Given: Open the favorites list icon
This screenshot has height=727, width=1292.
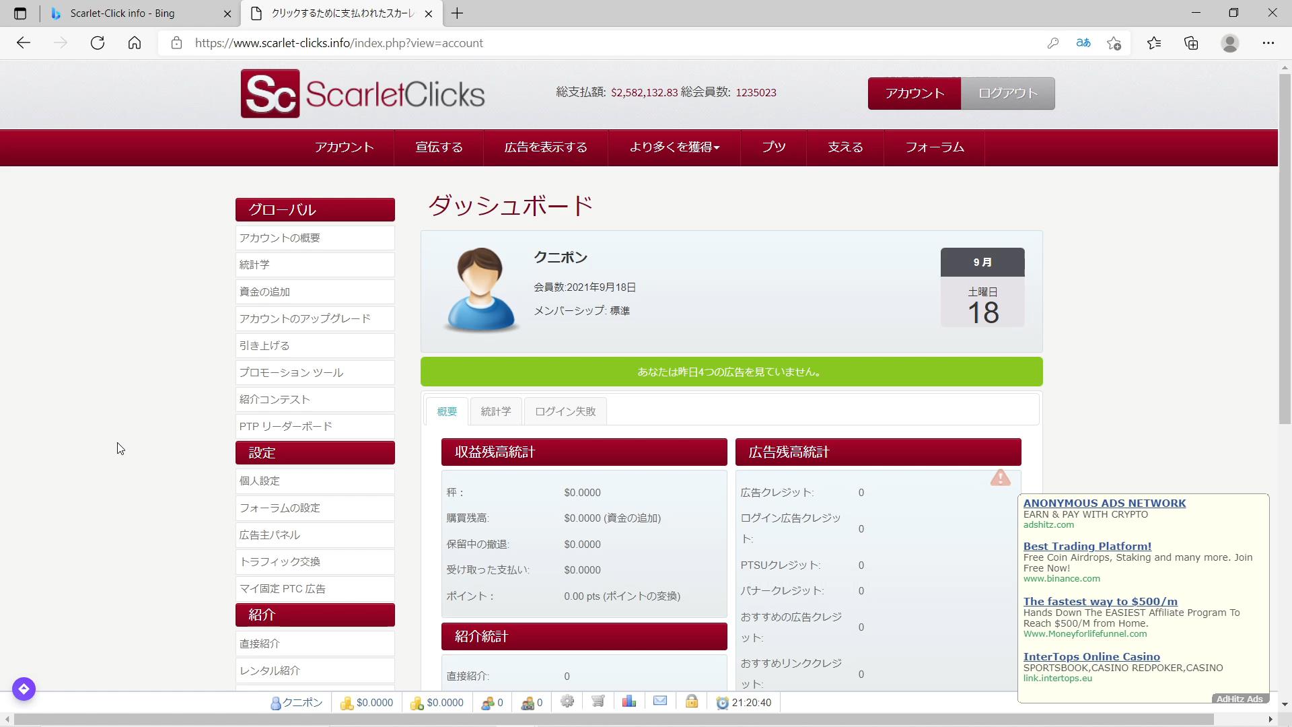Looking at the screenshot, I should (1154, 43).
